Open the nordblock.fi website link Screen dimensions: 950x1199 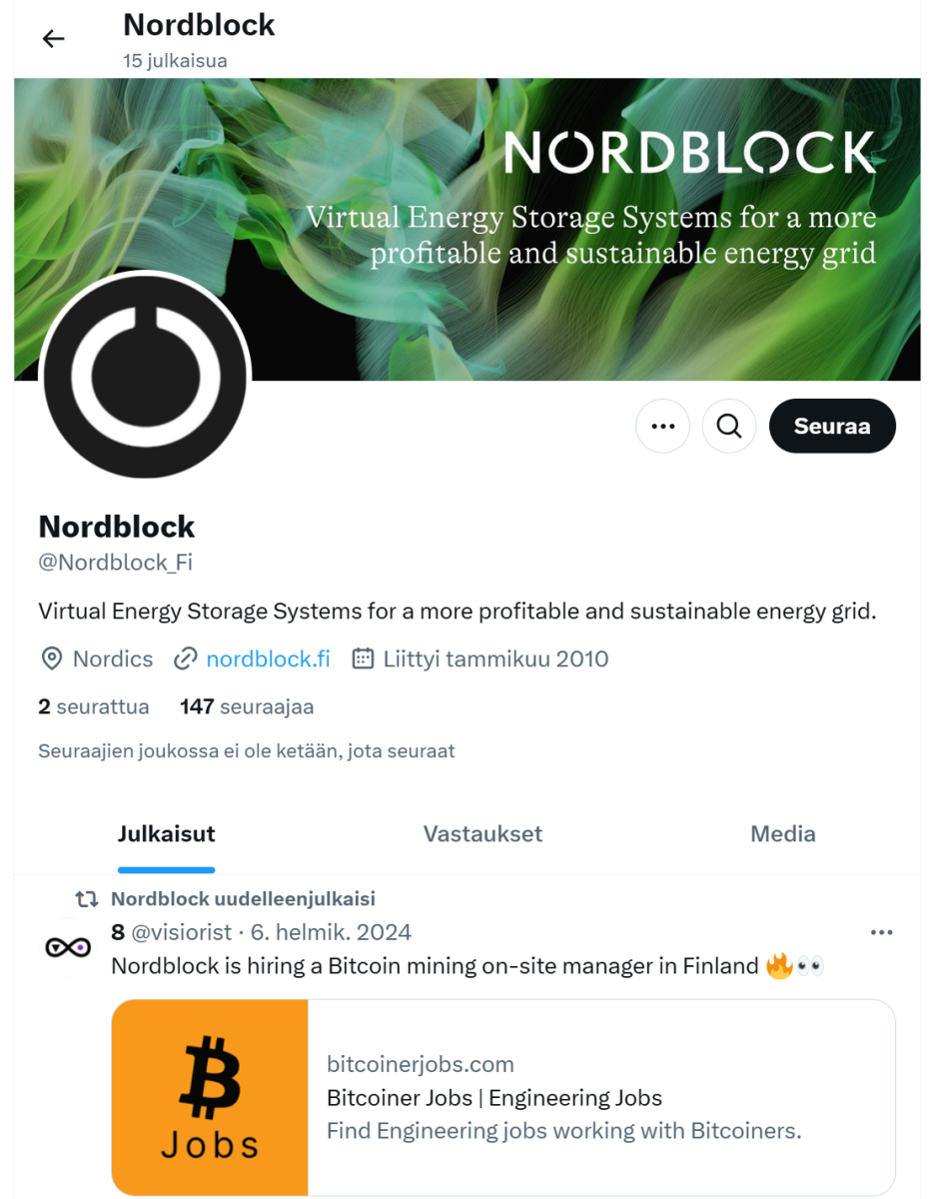pyautogui.click(x=268, y=659)
